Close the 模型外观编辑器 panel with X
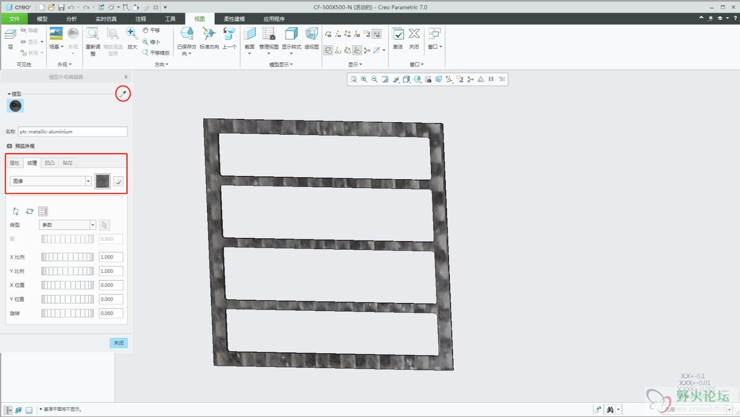This screenshot has height=417, width=740. (x=126, y=77)
